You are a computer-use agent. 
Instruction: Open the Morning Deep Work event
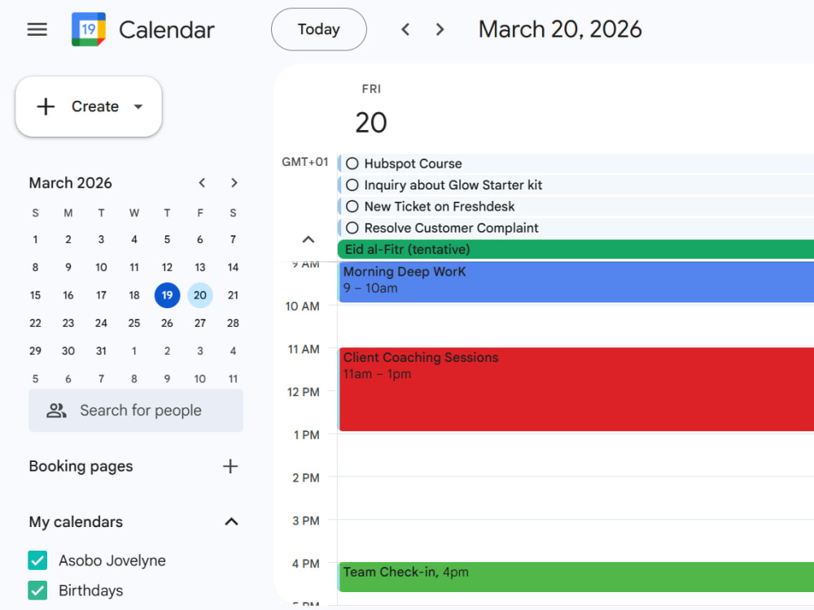(575, 282)
